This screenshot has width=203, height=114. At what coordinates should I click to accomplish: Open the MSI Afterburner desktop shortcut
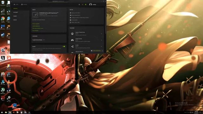(3, 91)
